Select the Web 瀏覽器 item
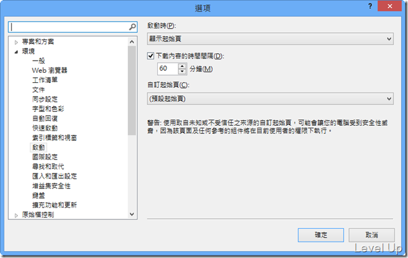This screenshot has width=408, height=258. pyautogui.click(x=49, y=70)
